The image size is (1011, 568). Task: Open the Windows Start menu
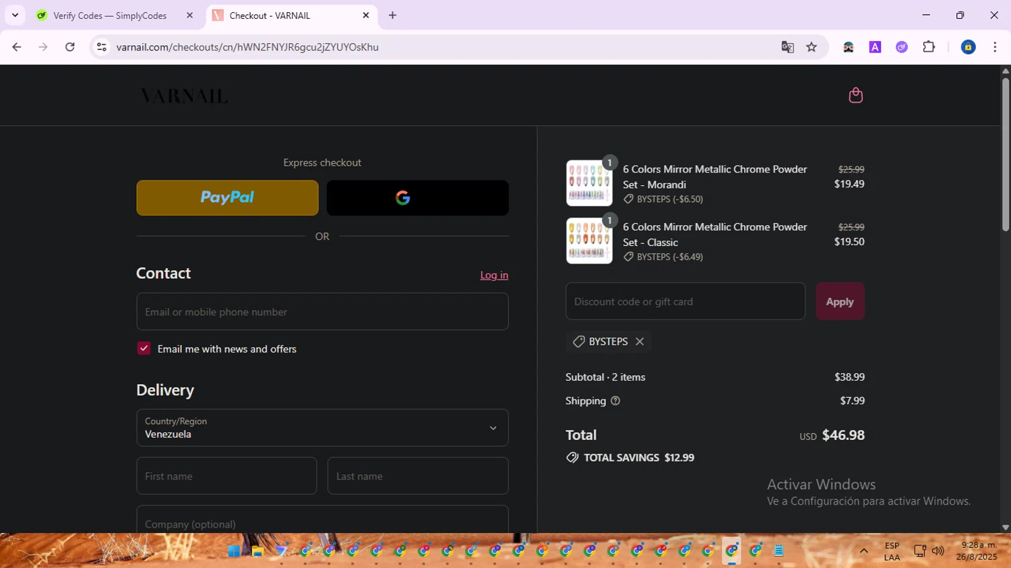[233, 550]
